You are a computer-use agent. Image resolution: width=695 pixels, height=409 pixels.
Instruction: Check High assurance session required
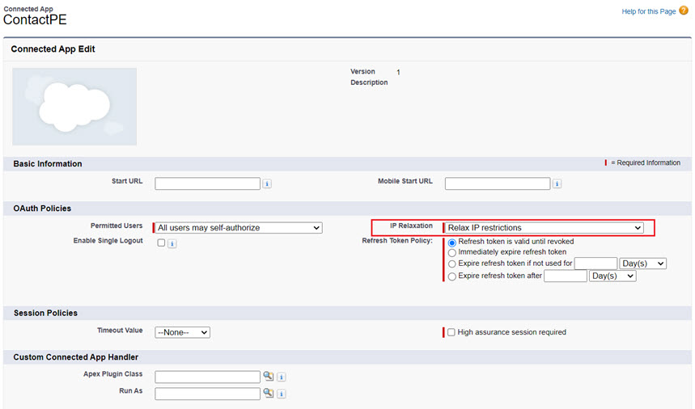click(x=451, y=332)
